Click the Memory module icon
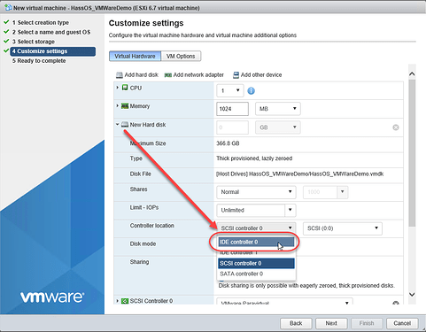The width and height of the screenshot is (426, 332). (125, 106)
